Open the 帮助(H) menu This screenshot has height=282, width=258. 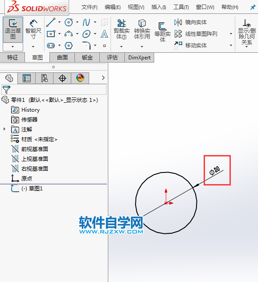tap(230, 7)
